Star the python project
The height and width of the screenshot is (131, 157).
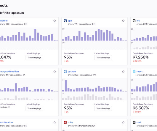click(x=123, y=72)
